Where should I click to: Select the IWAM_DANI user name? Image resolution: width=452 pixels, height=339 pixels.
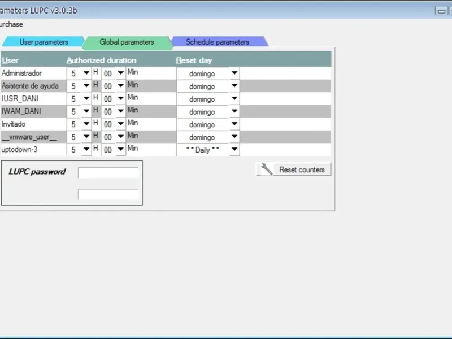[21, 111]
